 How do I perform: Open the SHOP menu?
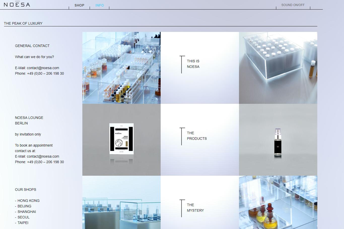(x=79, y=5)
